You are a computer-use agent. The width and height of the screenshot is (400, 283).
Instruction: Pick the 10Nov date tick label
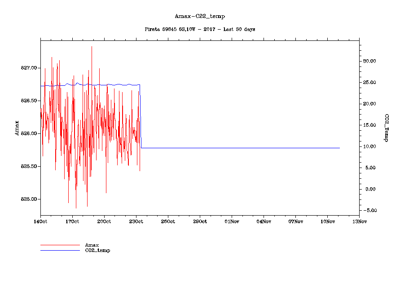click(x=327, y=221)
